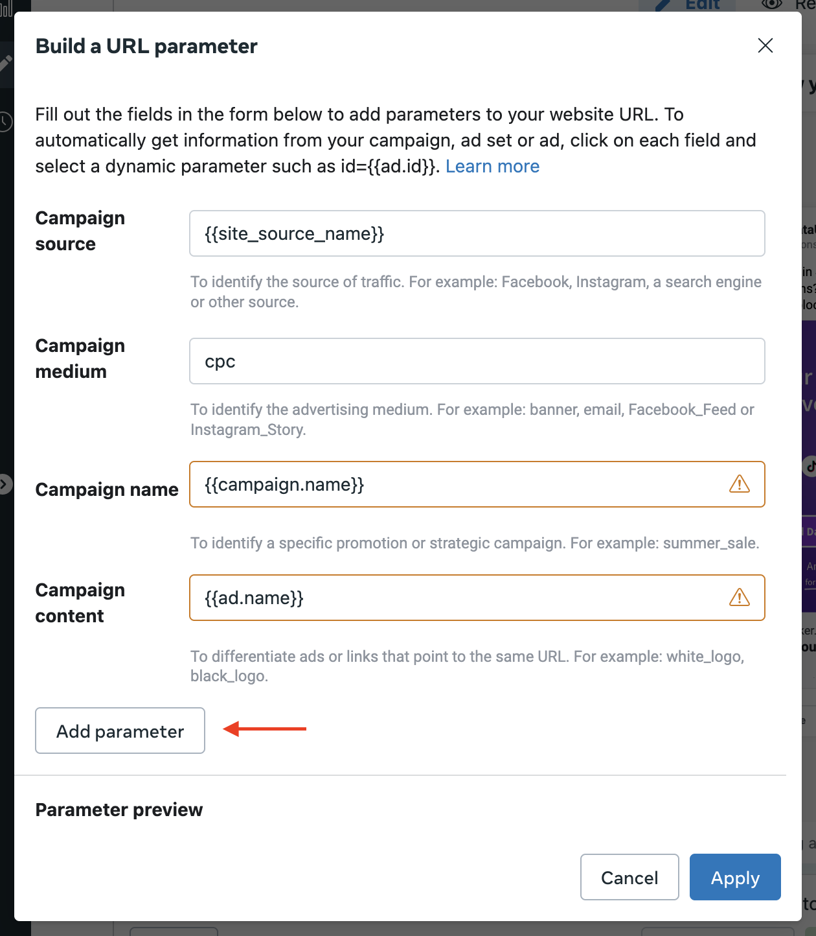Expand left sidebar with chevron arrow
This screenshot has height=936, width=816.
pyautogui.click(x=5, y=484)
